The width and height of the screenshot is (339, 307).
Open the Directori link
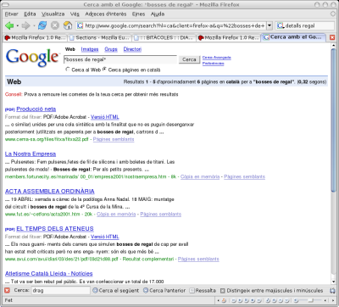(132, 49)
